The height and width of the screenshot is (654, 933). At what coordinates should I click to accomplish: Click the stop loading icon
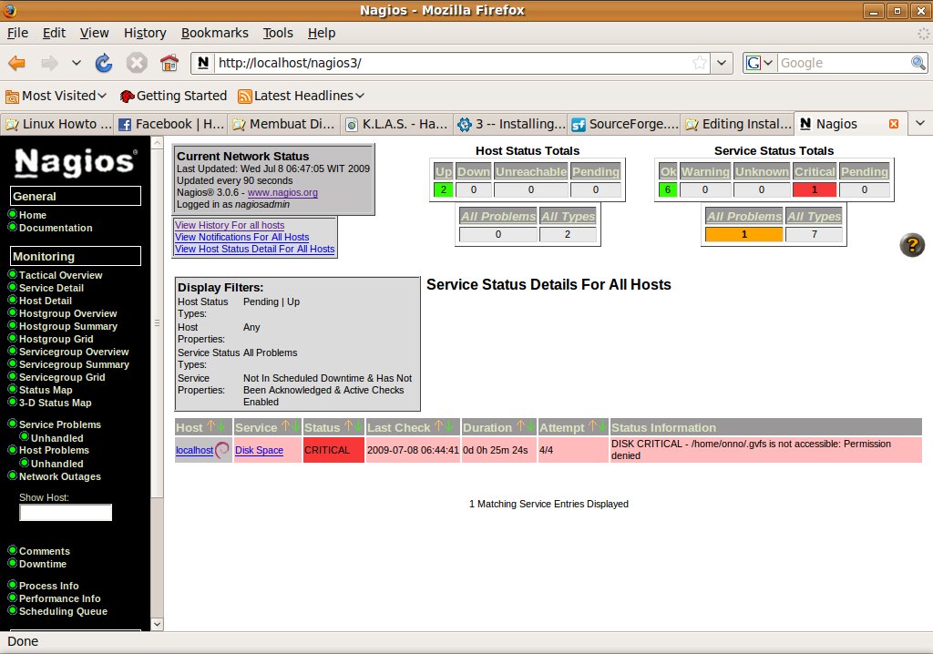[x=137, y=63]
